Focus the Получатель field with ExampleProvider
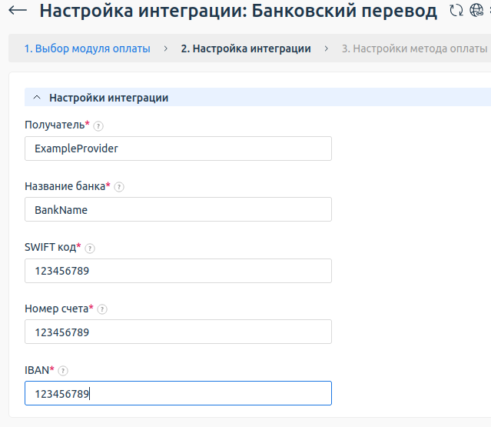 tap(178, 148)
